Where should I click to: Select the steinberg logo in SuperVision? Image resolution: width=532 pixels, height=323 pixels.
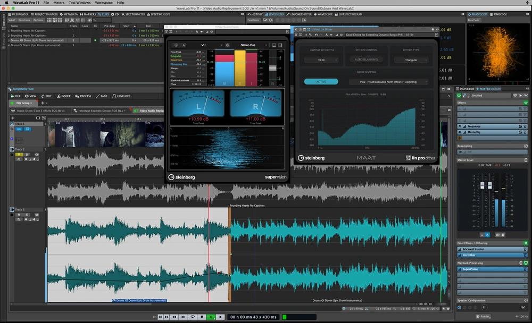click(184, 177)
